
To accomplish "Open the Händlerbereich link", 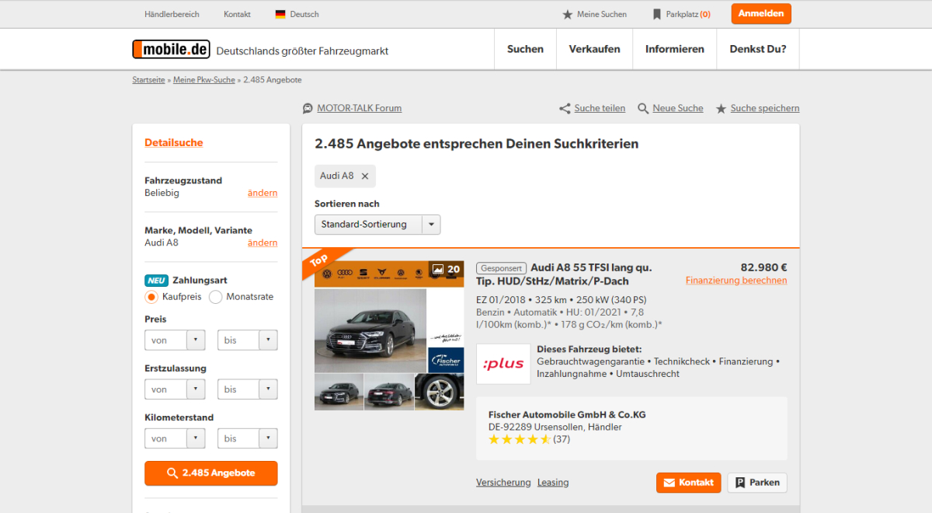I will coord(172,14).
